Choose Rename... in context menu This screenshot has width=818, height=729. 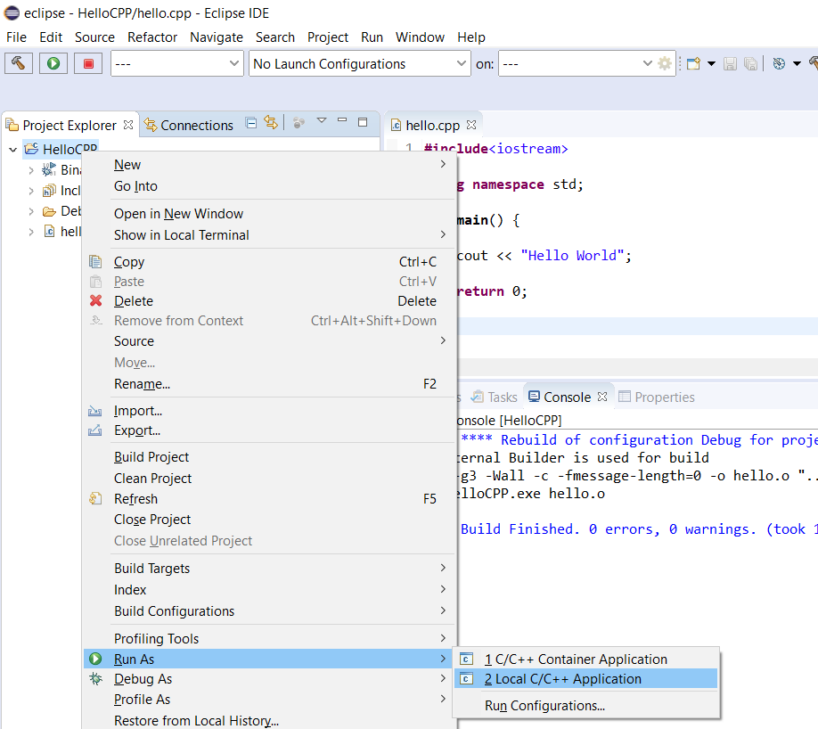269,383
